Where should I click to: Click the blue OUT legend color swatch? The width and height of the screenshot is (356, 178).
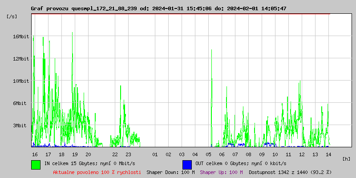click(x=187, y=164)
